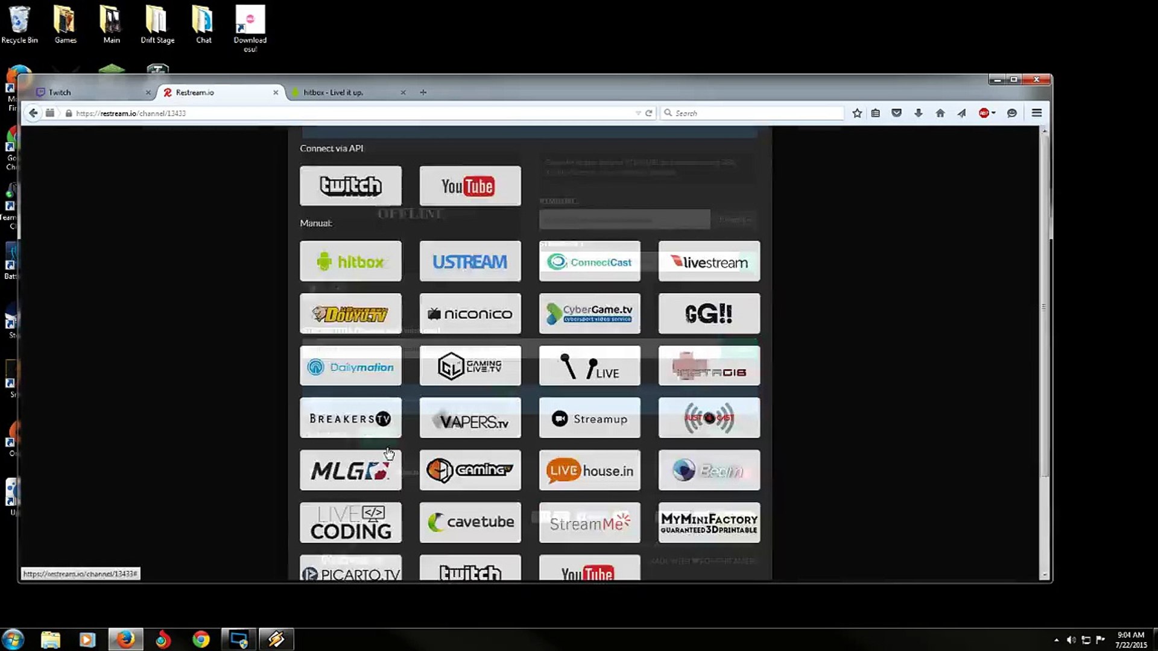
Task: Select the niconico platform tile
Action: coord(470,313)
